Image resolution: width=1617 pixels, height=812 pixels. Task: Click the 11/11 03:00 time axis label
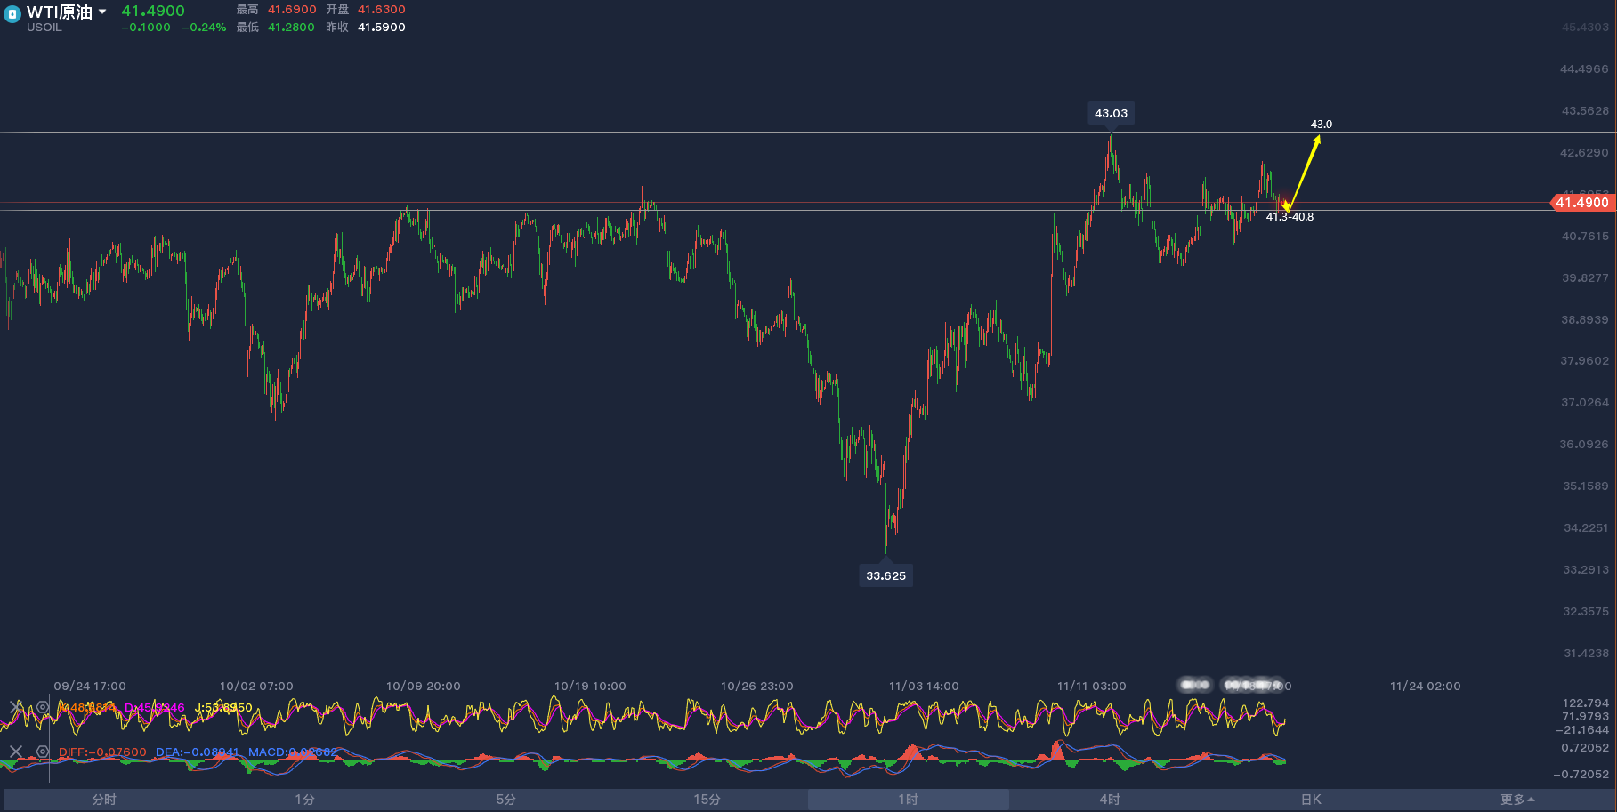click(1092, 687)
